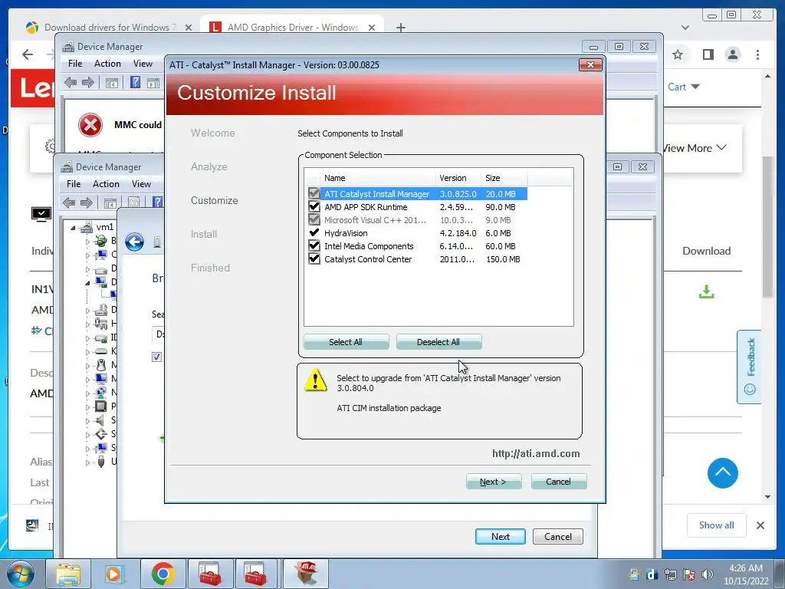785x589 pixels.
Task: Click Forward arrow in lower Device Manager toolbar
Action: pyautogui.click(x=86, y=202)
